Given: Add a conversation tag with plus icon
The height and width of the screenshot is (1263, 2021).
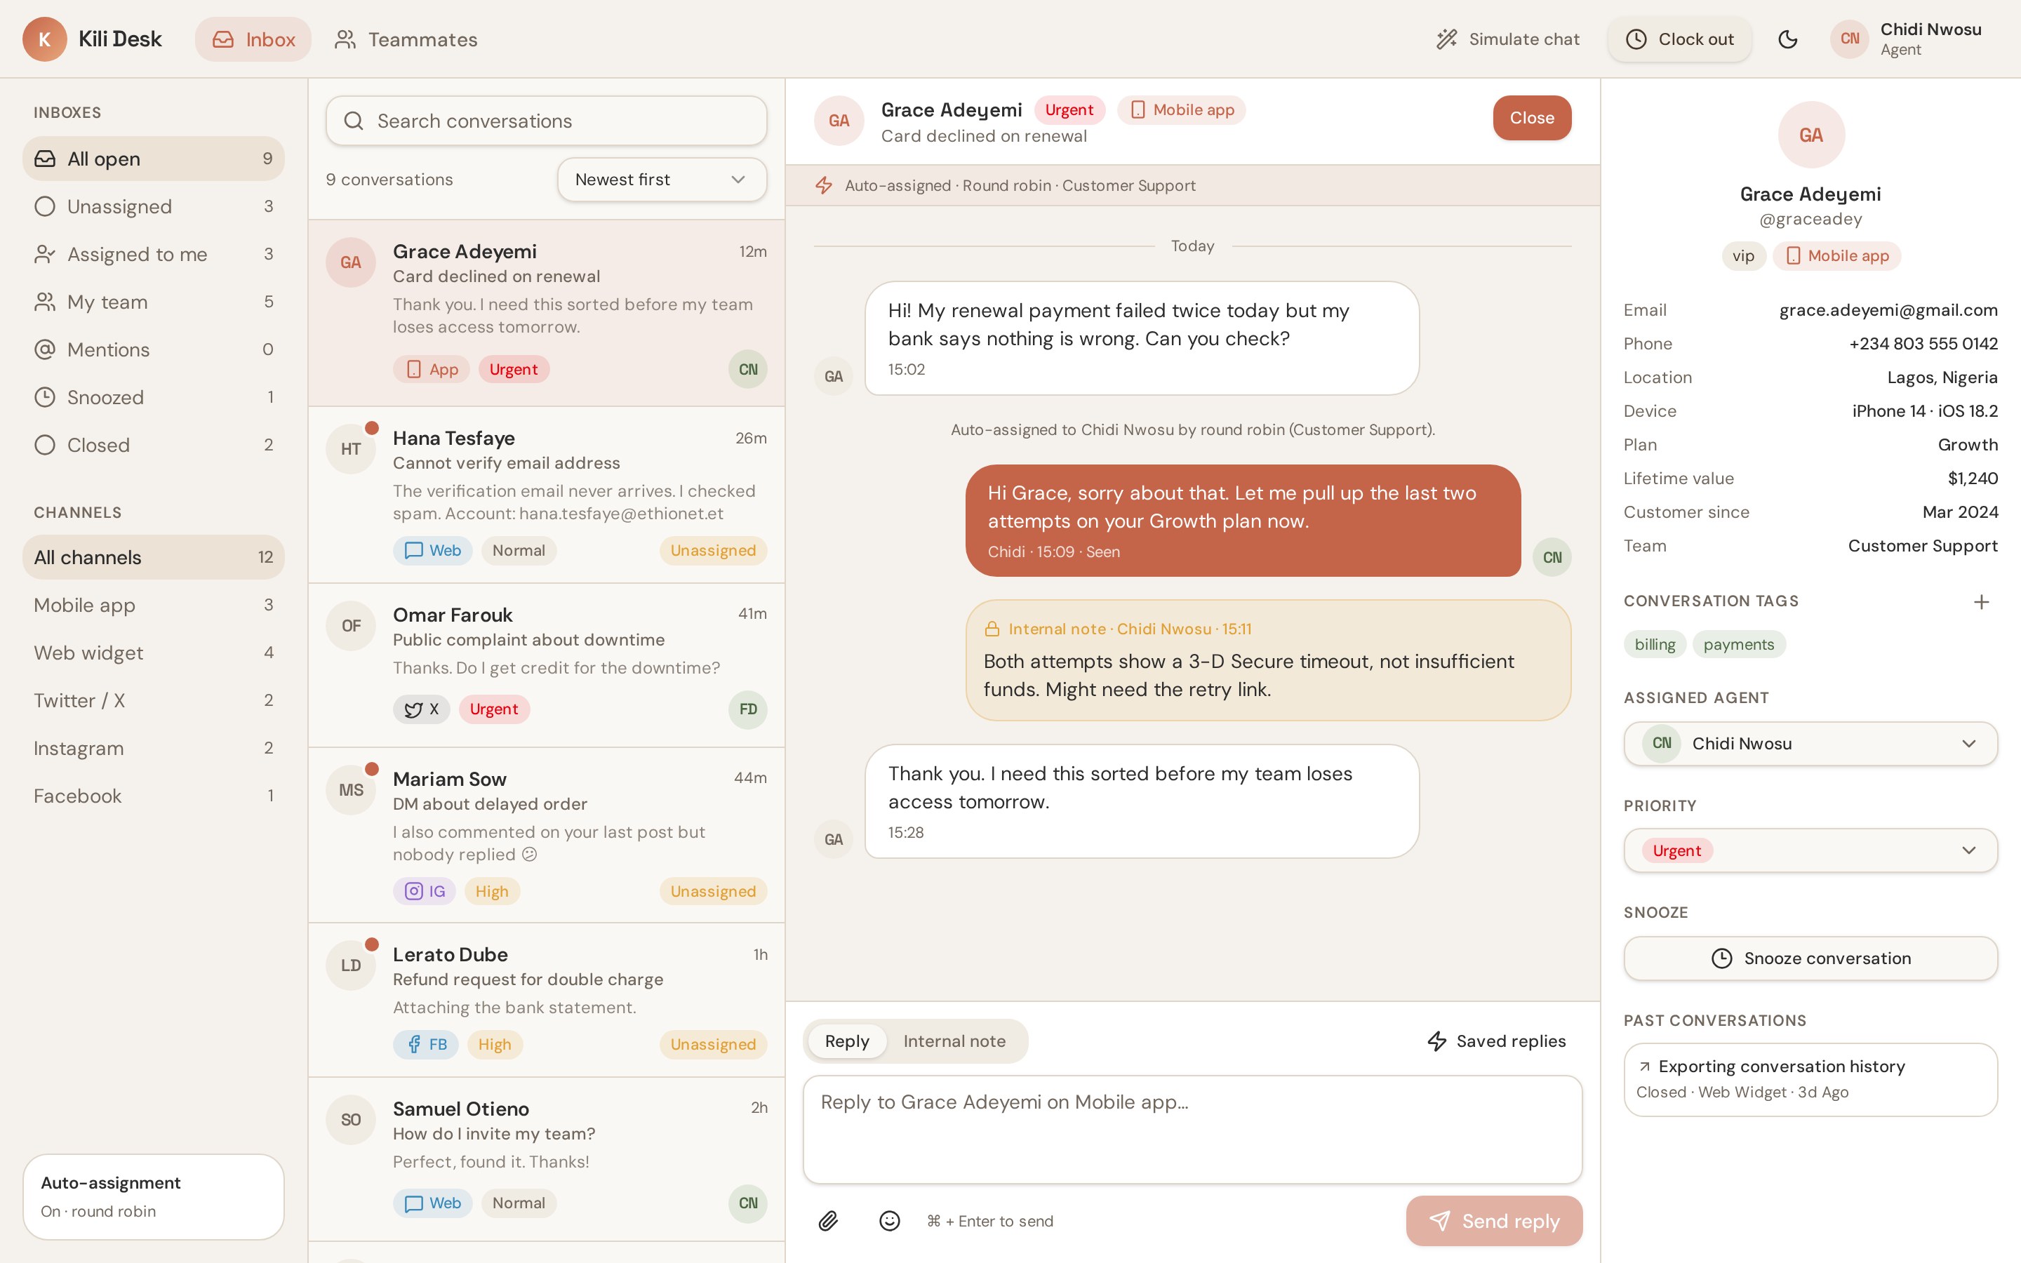Looking at the screenshot, I should pyautogui.click(x=1981, y=601).
